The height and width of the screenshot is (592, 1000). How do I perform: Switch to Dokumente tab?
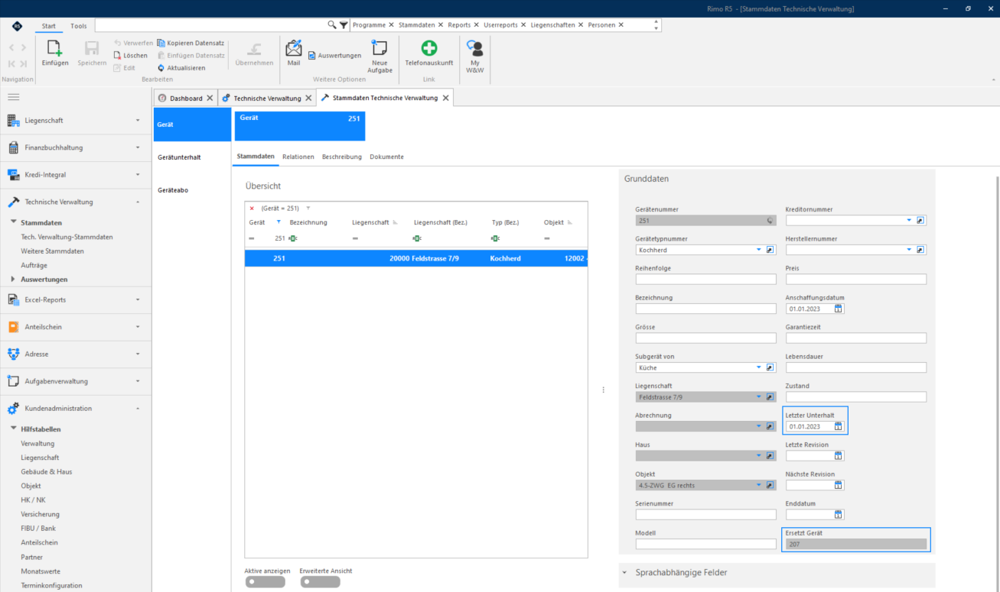[x=386, y=157]
